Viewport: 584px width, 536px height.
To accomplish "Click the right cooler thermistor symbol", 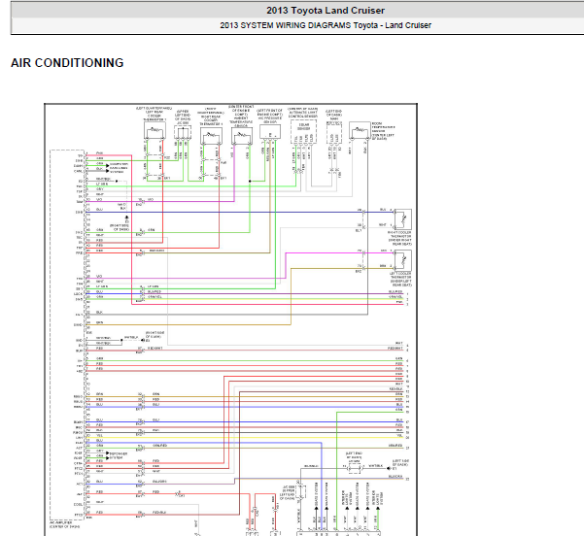I will pos(403,219).
